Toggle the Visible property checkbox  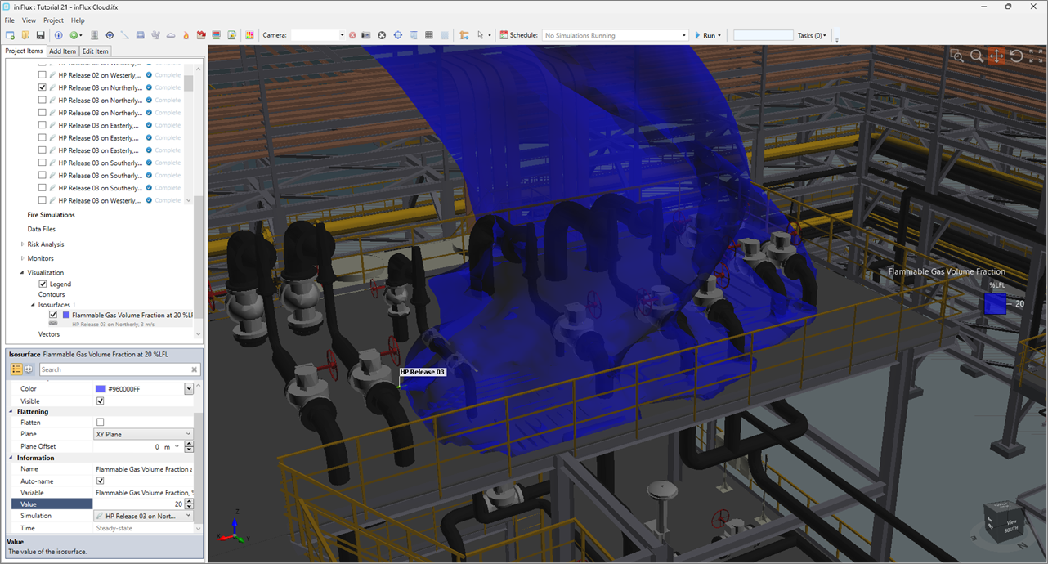tap(101, 401)
